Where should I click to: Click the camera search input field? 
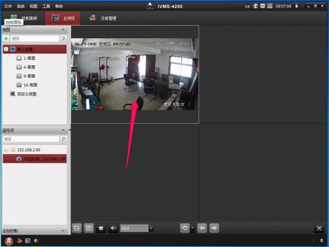click(x=31, y=139)
